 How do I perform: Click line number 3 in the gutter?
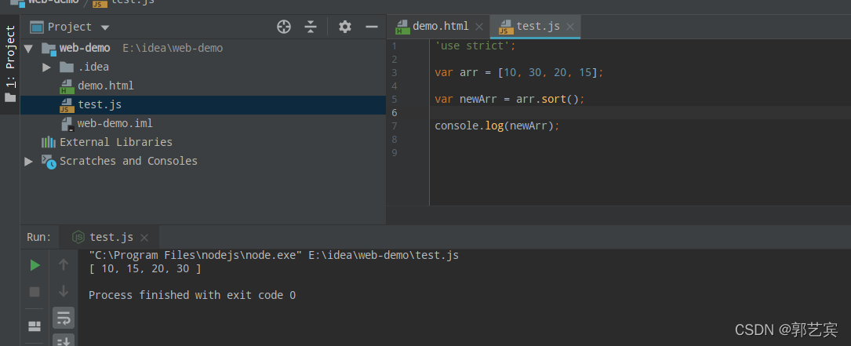coord(394,73)
